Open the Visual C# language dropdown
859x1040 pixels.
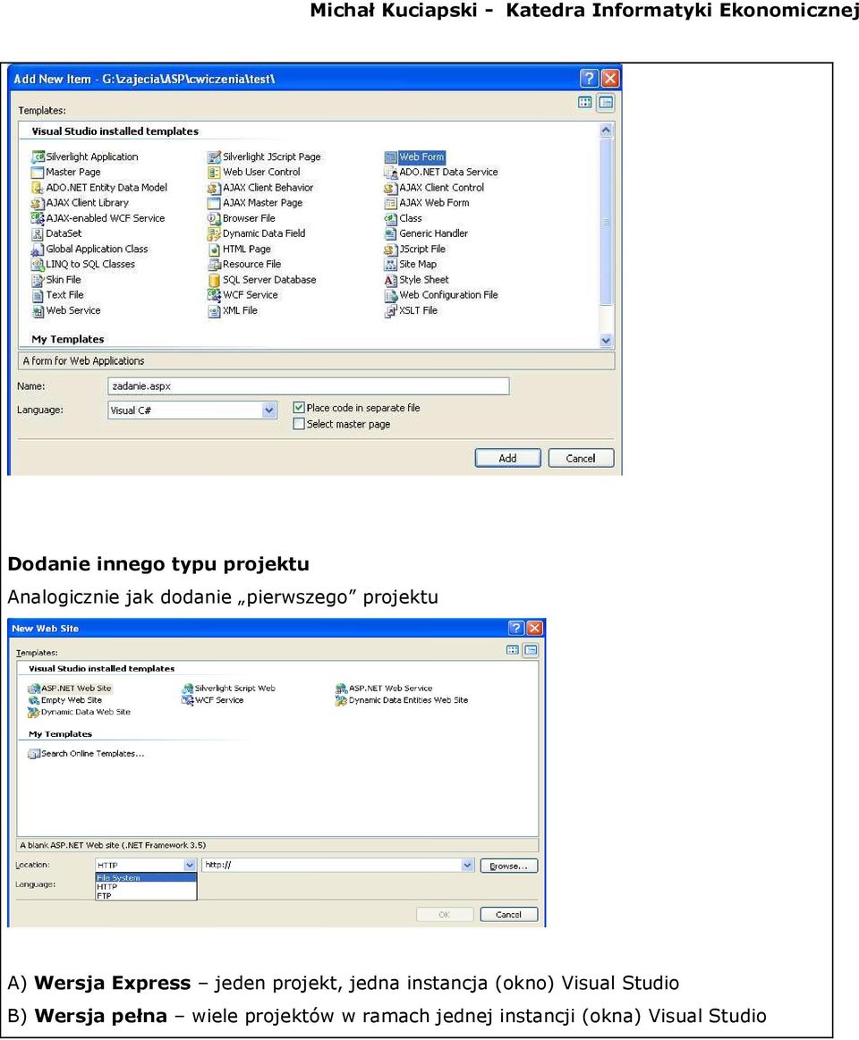pos(268,410)
